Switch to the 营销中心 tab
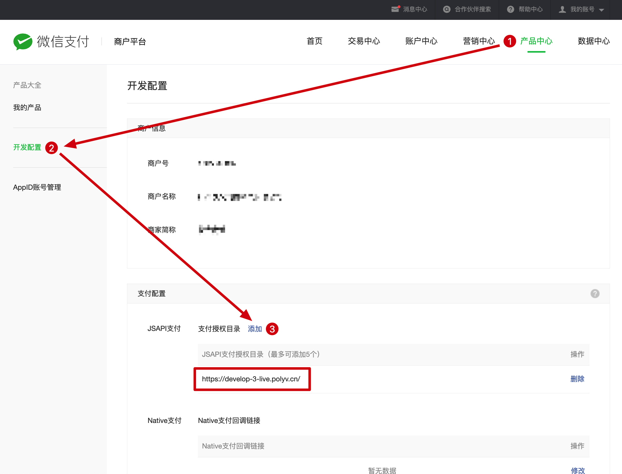This screenshot has height=474, width=622. tap(479, 41)
